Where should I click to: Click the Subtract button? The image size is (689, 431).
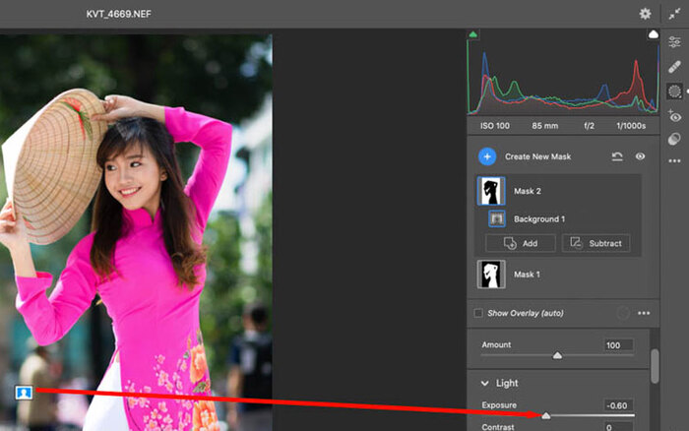(x=595, y=243)
